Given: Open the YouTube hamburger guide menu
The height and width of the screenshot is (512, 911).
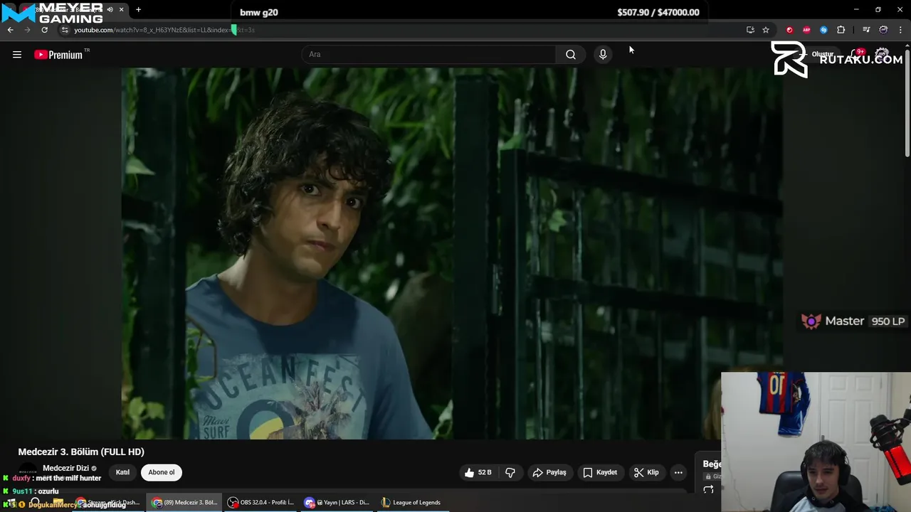Looking at the screenshot, I should coord(17,55).
